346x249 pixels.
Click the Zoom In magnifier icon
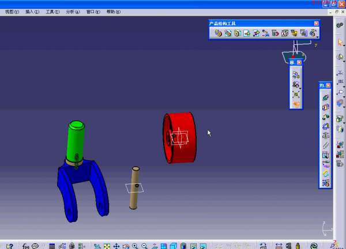point(135,246)
